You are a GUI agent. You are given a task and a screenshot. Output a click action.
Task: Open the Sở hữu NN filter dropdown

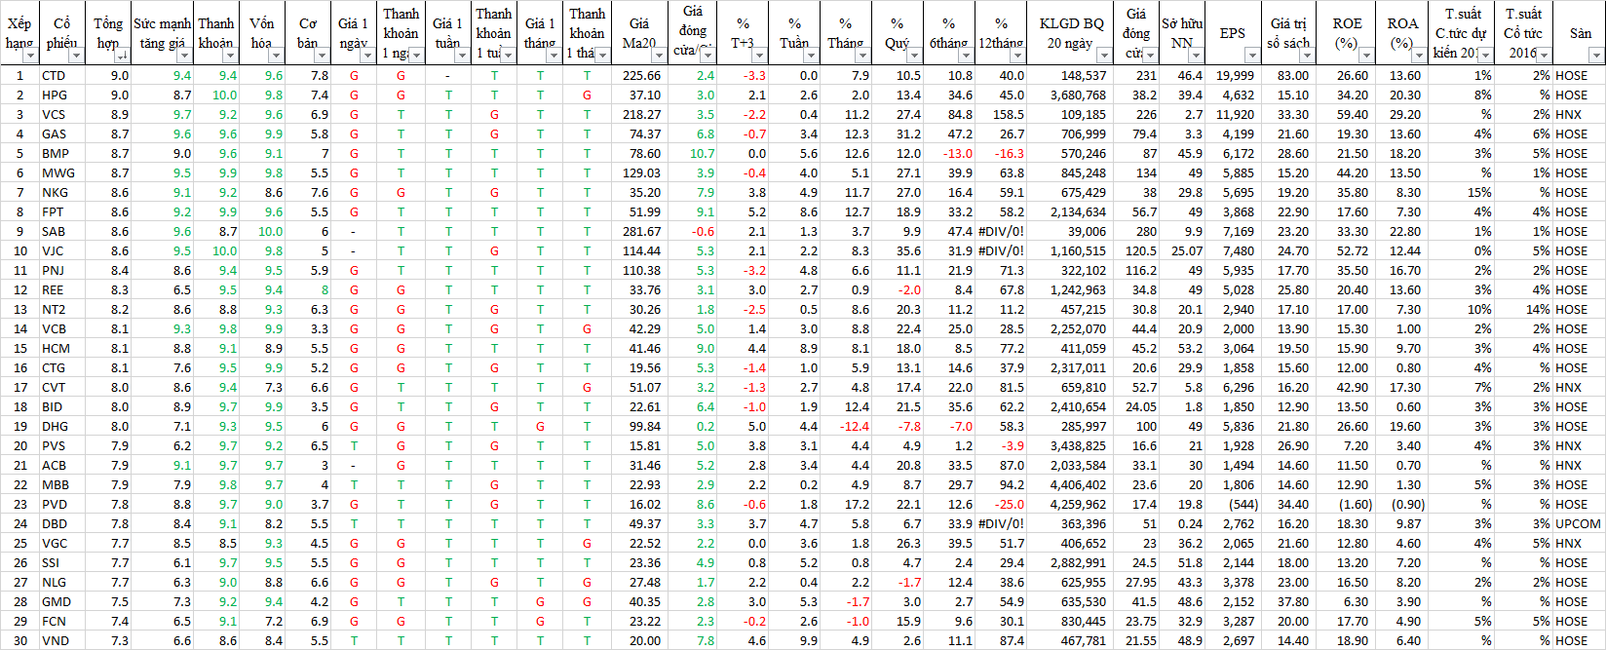(1197, 56)
